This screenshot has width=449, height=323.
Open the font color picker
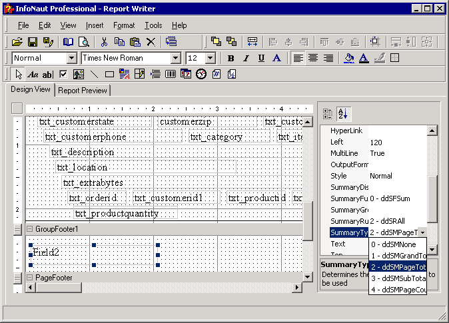pos(364,58)
